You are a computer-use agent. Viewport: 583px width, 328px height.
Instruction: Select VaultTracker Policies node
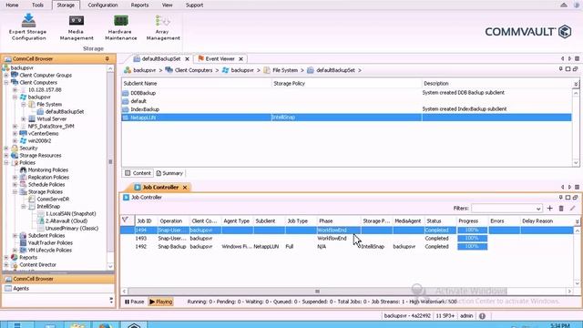[x=50, y=243]
